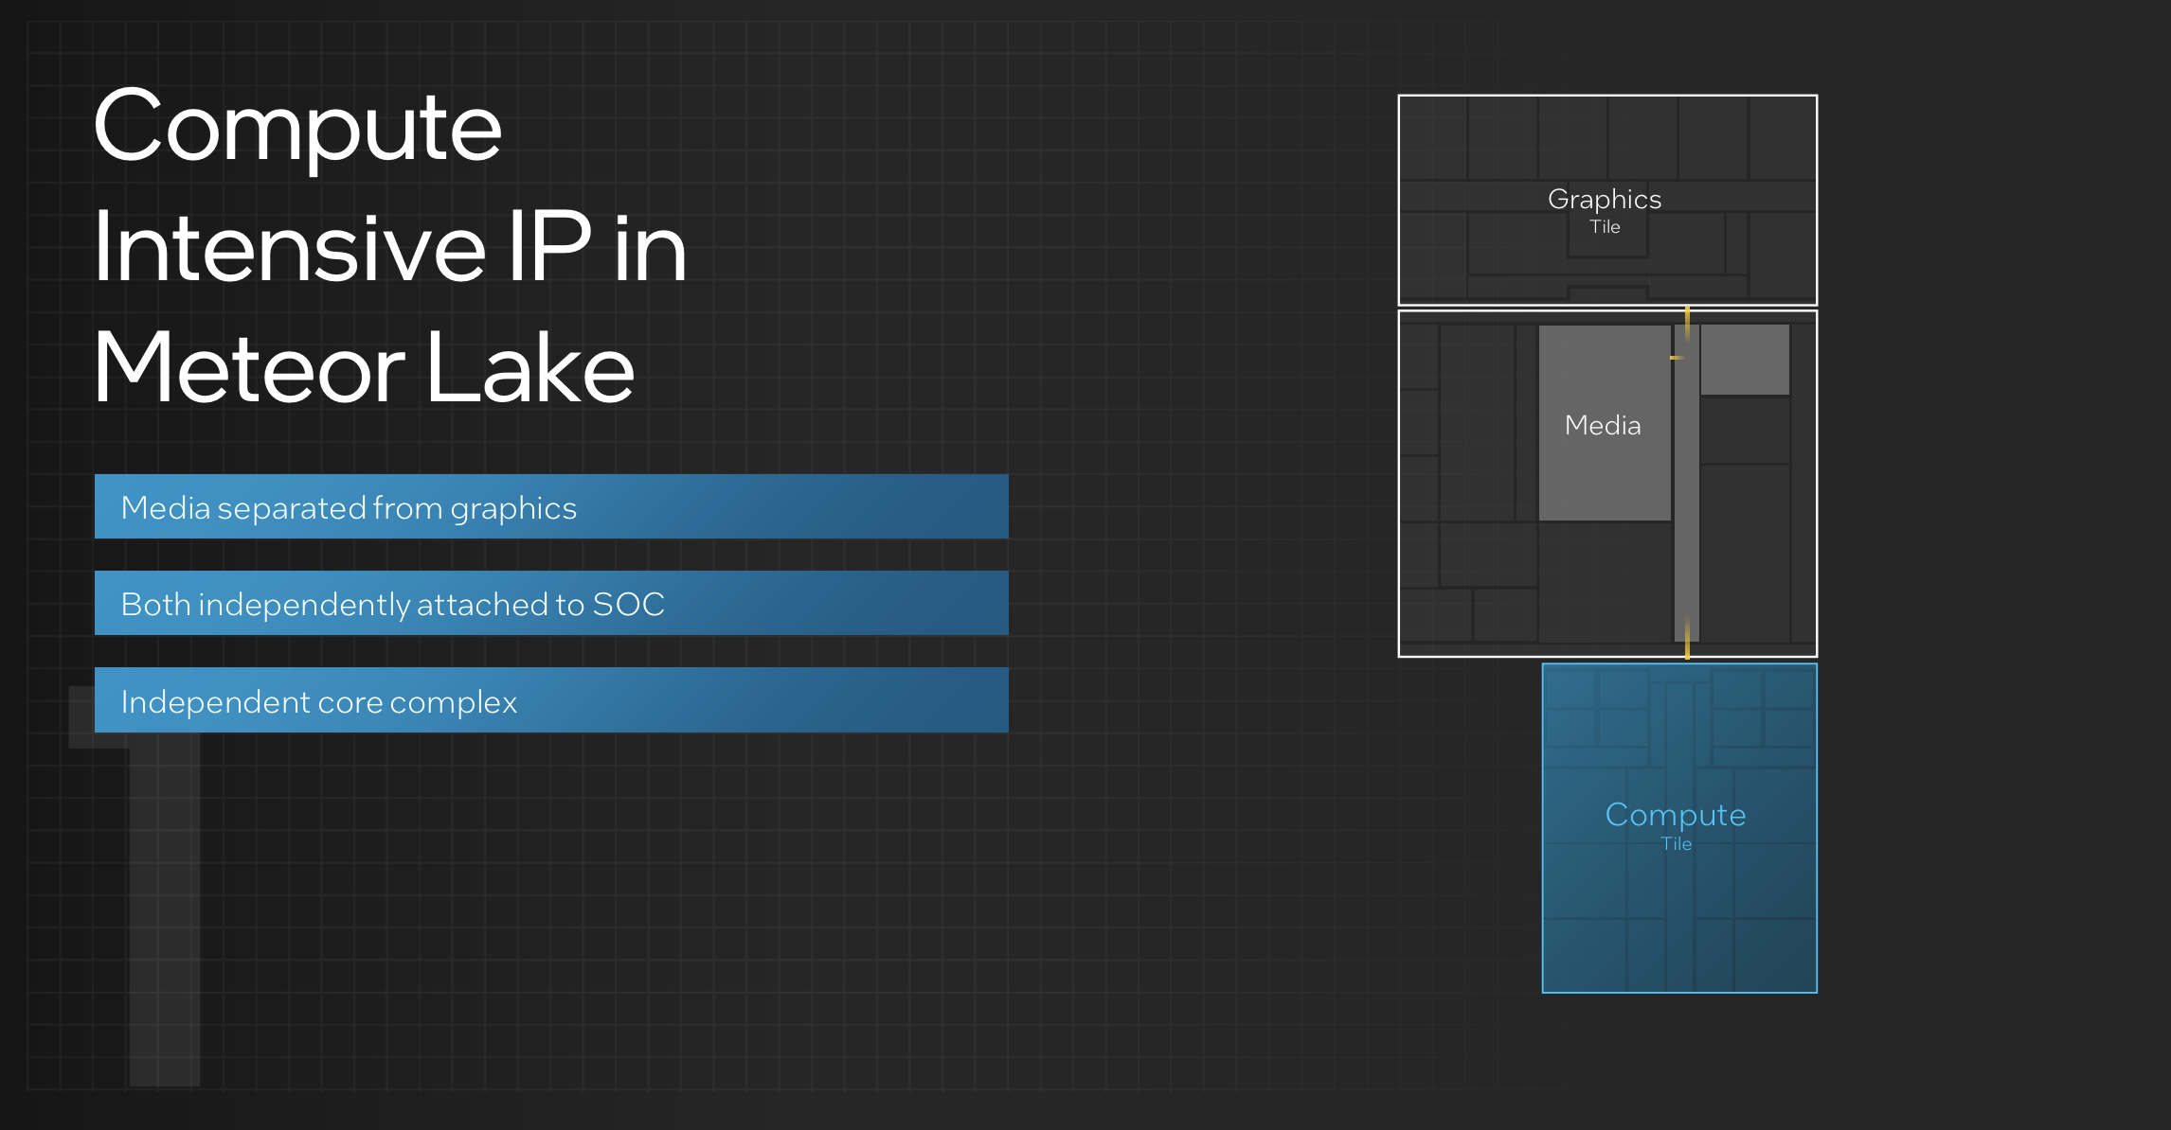
Task: Click the 'Media separated from graphics' text
Action: tap(350, 507)
